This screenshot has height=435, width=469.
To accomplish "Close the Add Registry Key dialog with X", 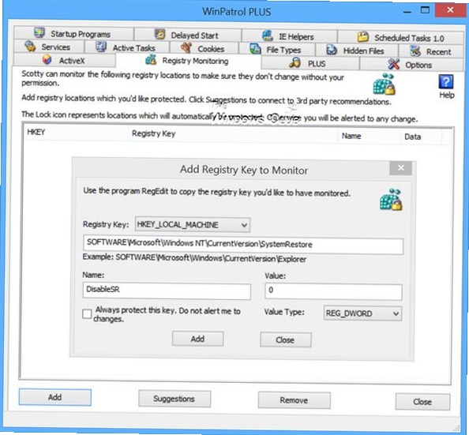I will (401, 168).
